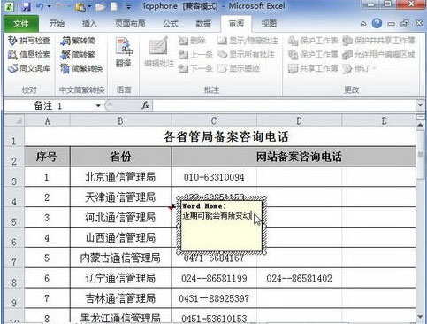
Task: Click cell containing 010-63310094
Action: (214, 177)
